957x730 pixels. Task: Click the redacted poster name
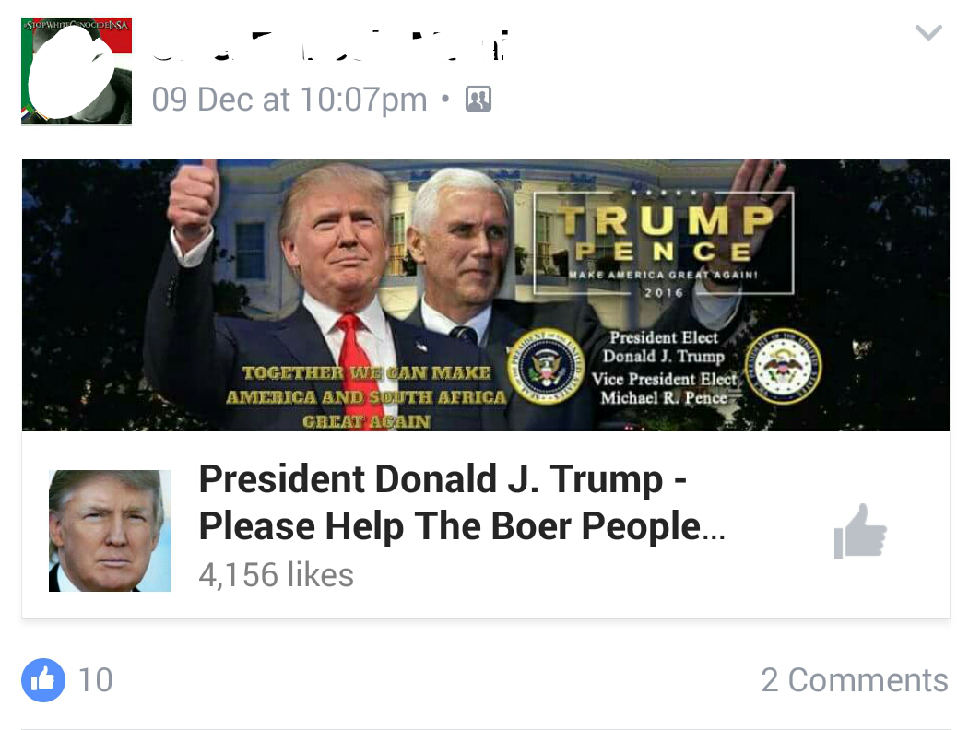pos(329,46)
